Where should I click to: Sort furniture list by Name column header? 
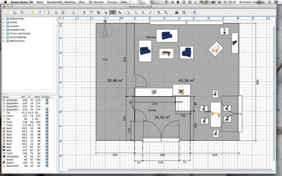tap(6, 97)
